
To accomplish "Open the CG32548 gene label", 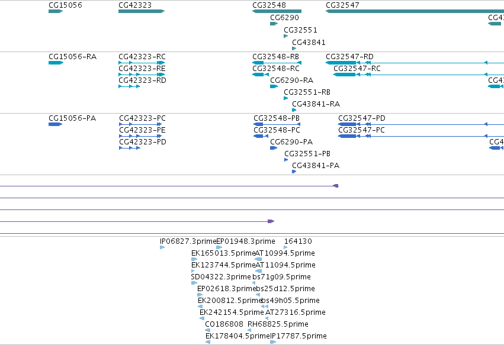I will [269, 5].
